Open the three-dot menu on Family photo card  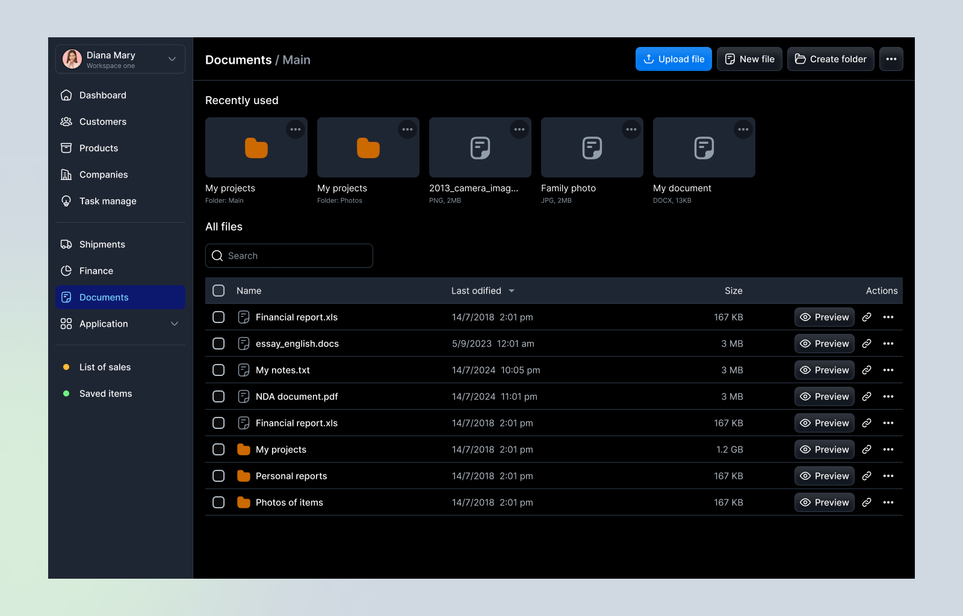(x=631, y=129)
